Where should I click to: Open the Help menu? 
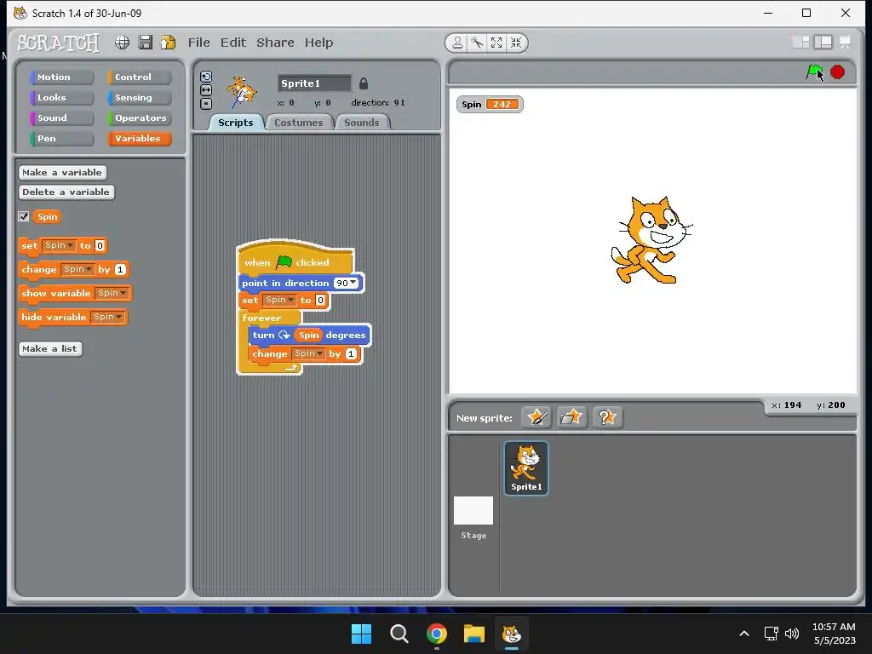(318, 43)
